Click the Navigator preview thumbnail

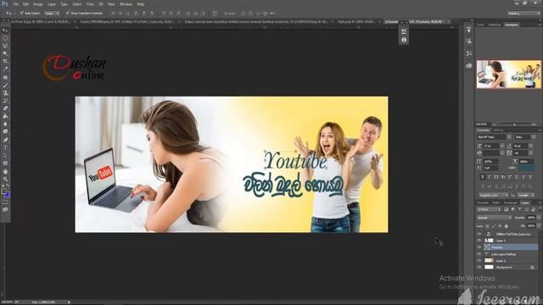[x=509, y=75]
